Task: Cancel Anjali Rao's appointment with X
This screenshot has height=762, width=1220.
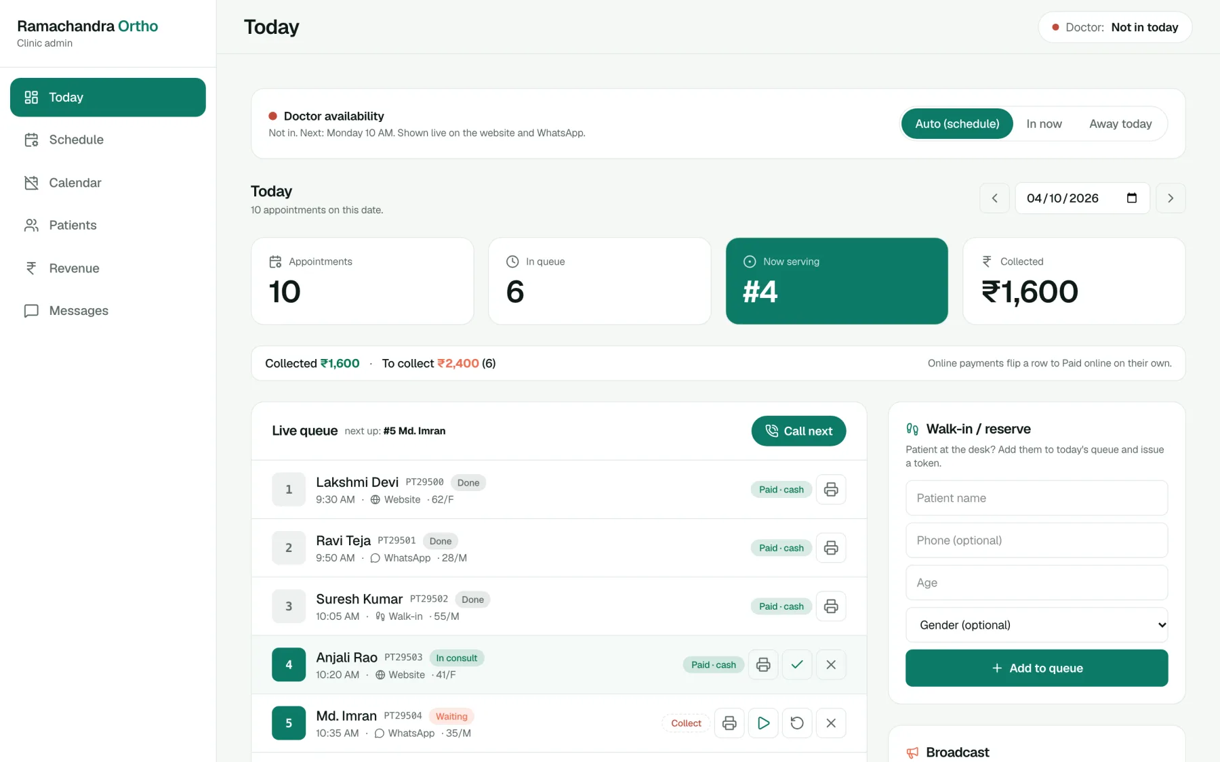Action: click(x=831, y=664)
